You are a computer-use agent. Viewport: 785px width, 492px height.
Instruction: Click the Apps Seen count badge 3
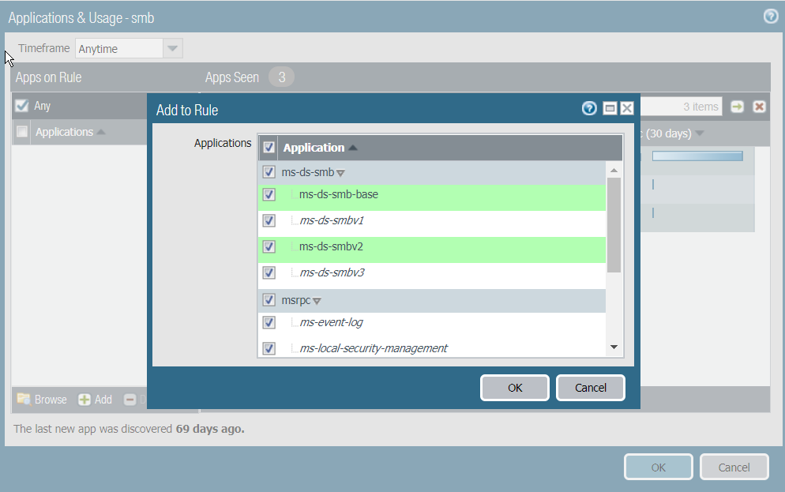point(281,77)
